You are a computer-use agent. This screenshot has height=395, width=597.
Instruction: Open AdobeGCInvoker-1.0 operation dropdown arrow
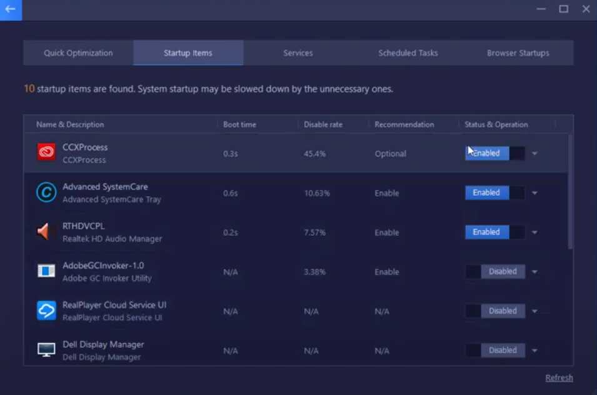[534, 272]
